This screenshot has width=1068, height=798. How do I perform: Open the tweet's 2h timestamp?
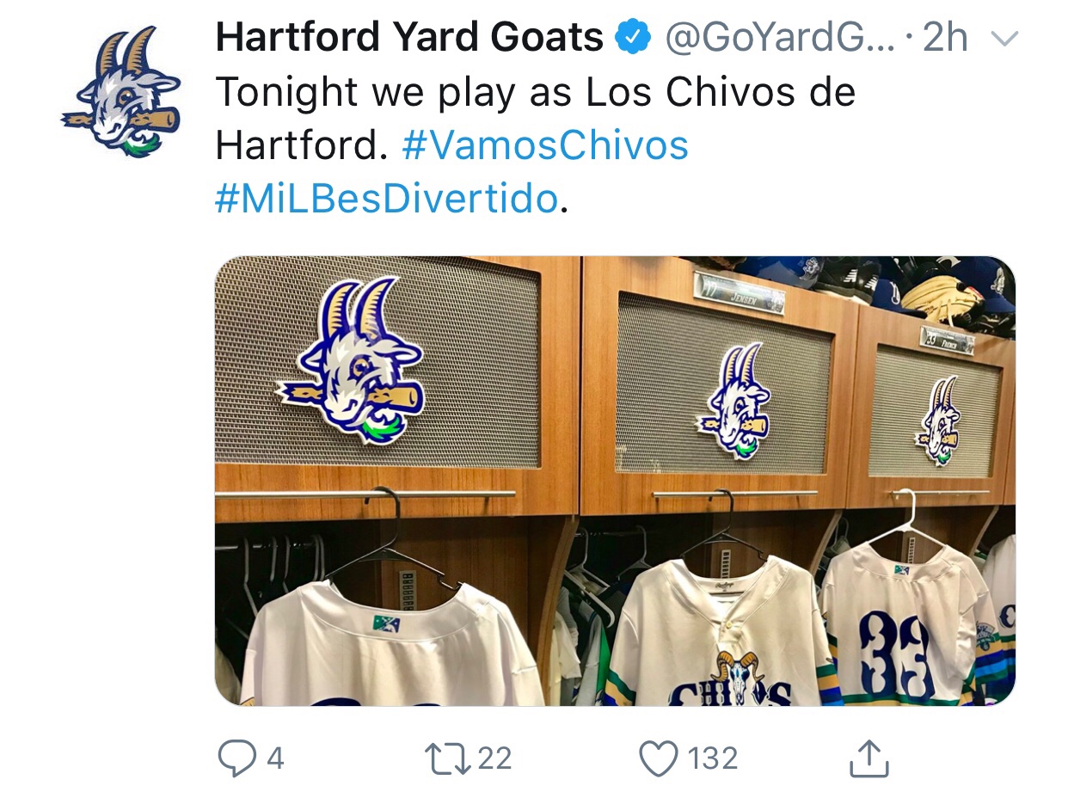945,39
